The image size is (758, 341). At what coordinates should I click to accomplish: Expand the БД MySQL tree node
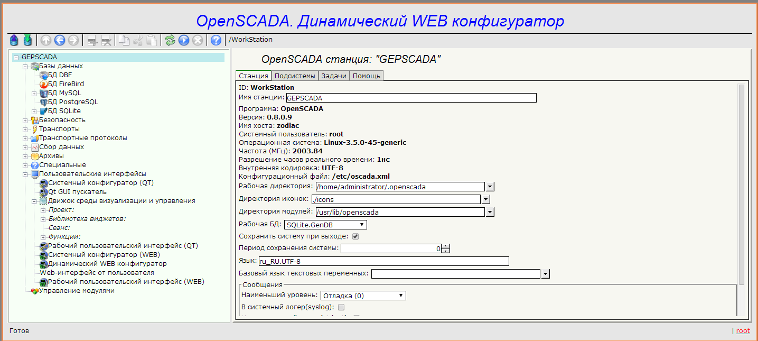click(x=34, y=94)
